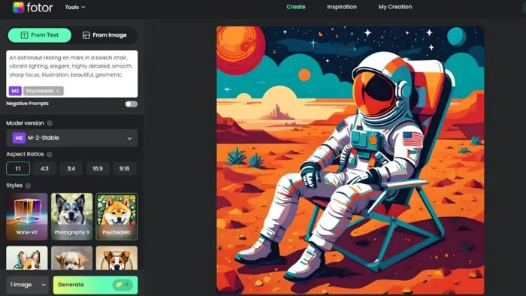Screen dimensions: 526x296
Task: Select the From Image mode
Action: 104,35
